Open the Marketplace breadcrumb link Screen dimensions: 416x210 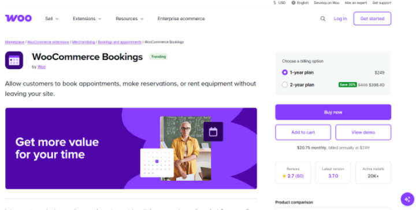(x=14, y=42)
